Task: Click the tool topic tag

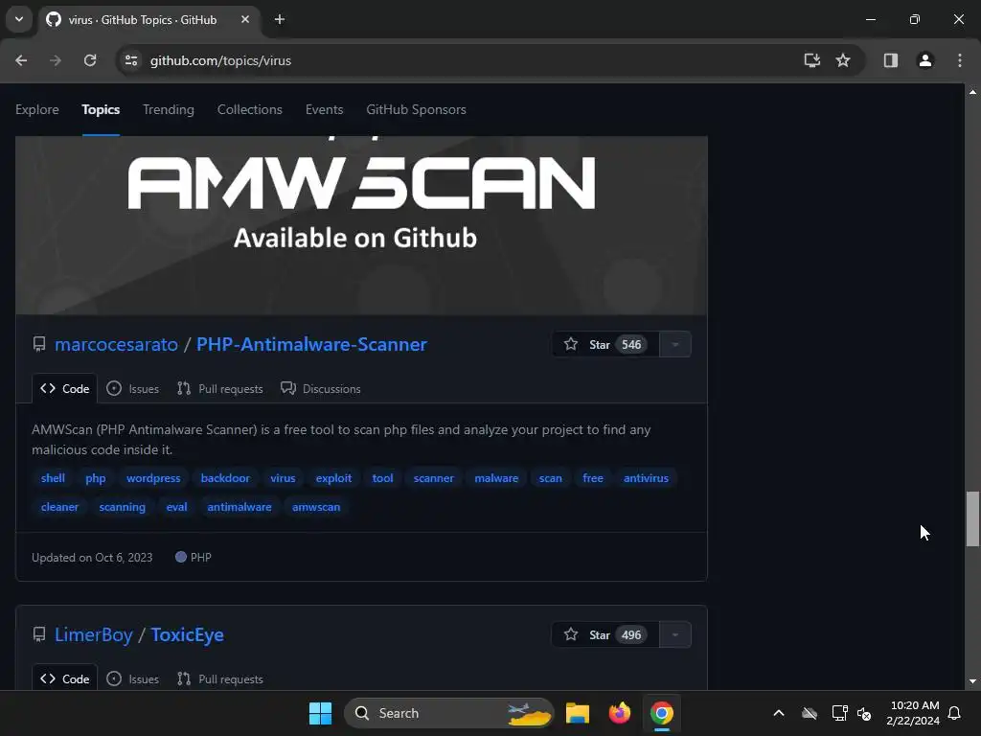Action: tap(383, 478)
